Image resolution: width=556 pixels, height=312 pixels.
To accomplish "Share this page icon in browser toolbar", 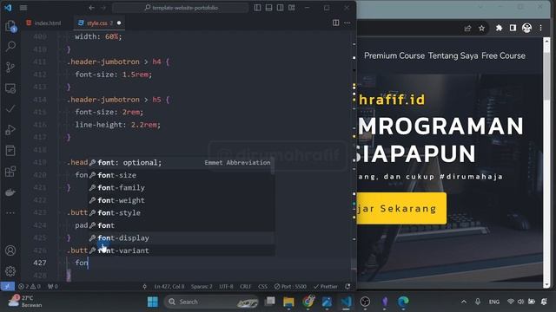I will pos(467,28).
